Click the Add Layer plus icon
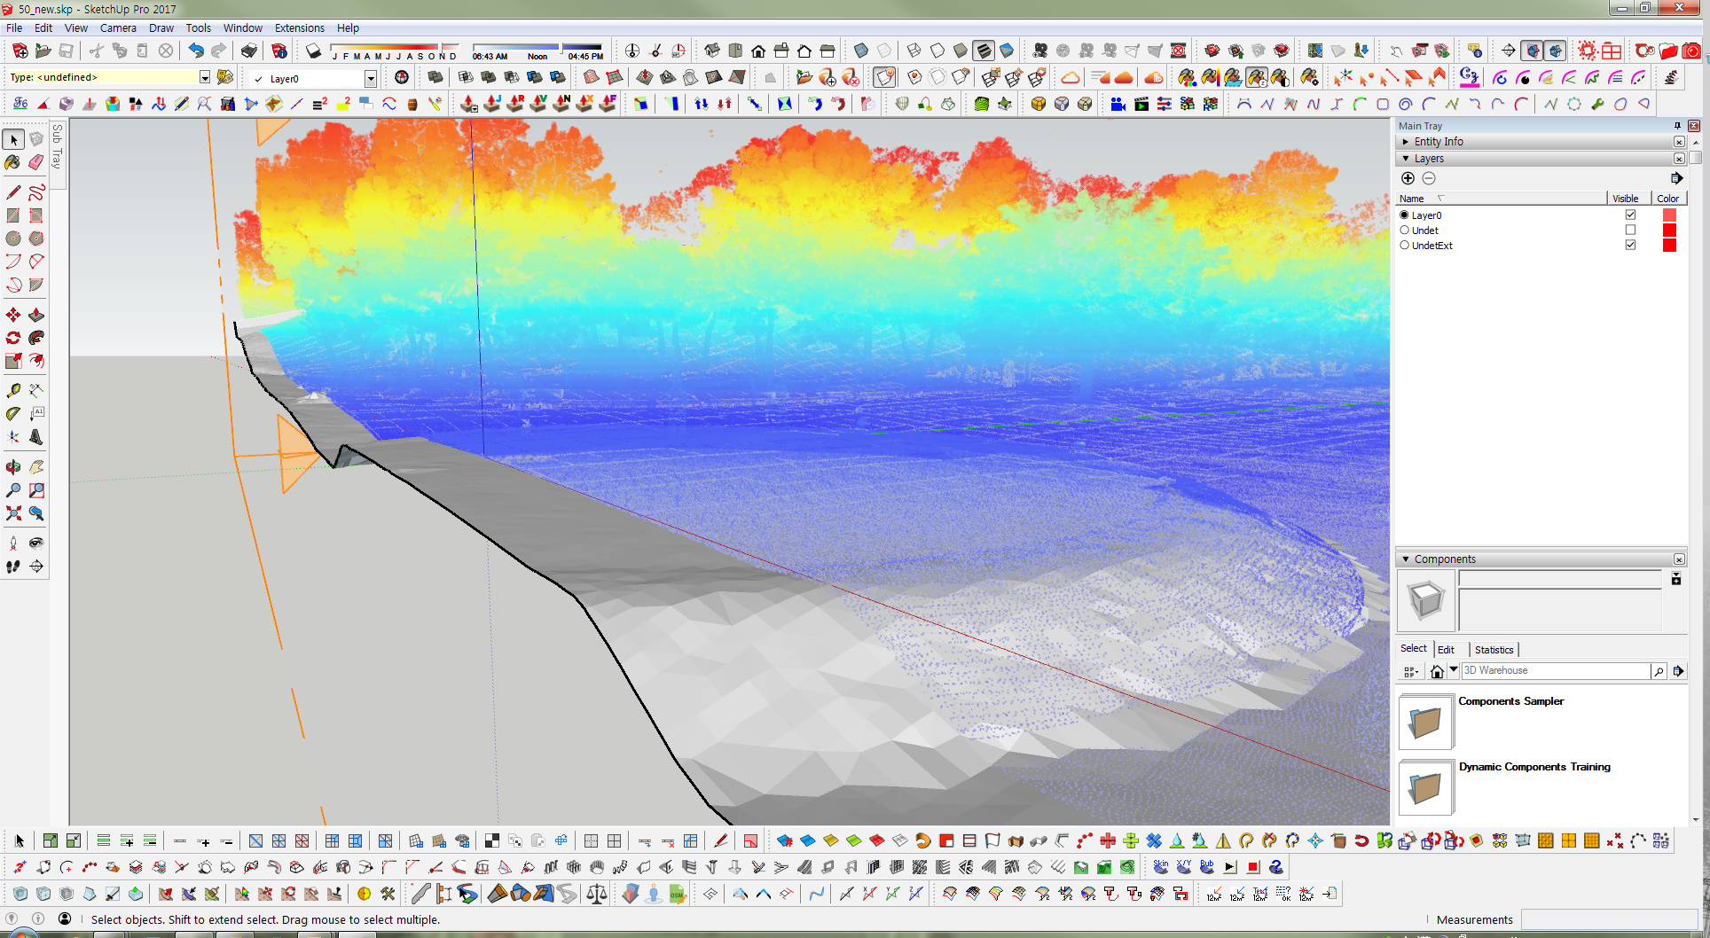 [x=1408, y=178]
